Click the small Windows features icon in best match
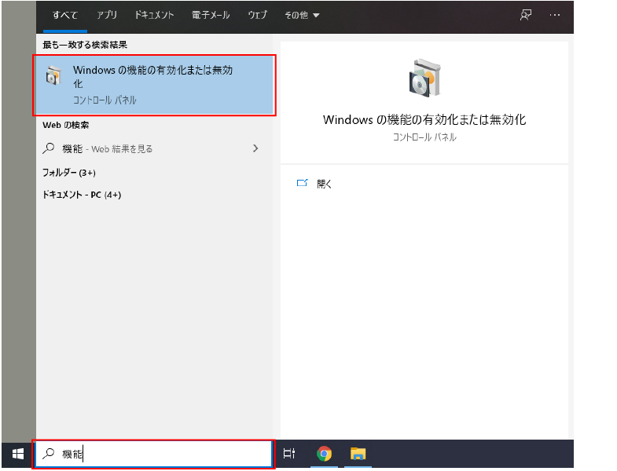 click(x=53, y=75)
